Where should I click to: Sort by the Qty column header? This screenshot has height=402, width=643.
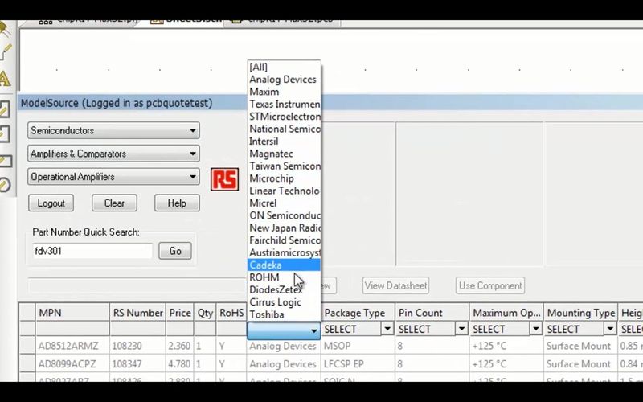[205, 313]
